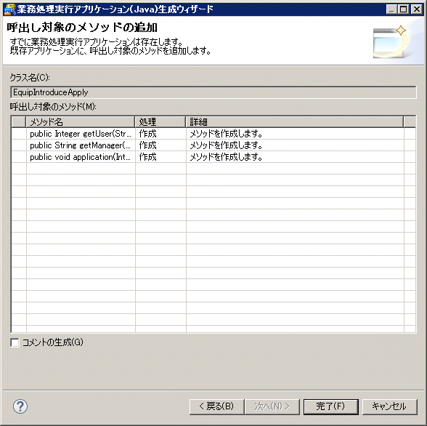The width and height of the screenshot is (427, 426).
Task: Enable the コメントの生成(G) checkbox
Action: 15,342
